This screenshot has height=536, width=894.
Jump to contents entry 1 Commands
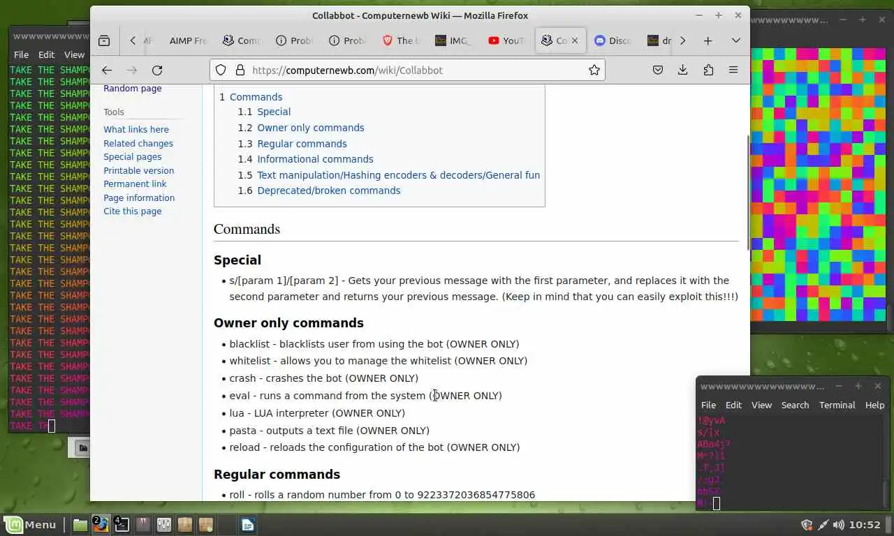click(x=251, y=97)
